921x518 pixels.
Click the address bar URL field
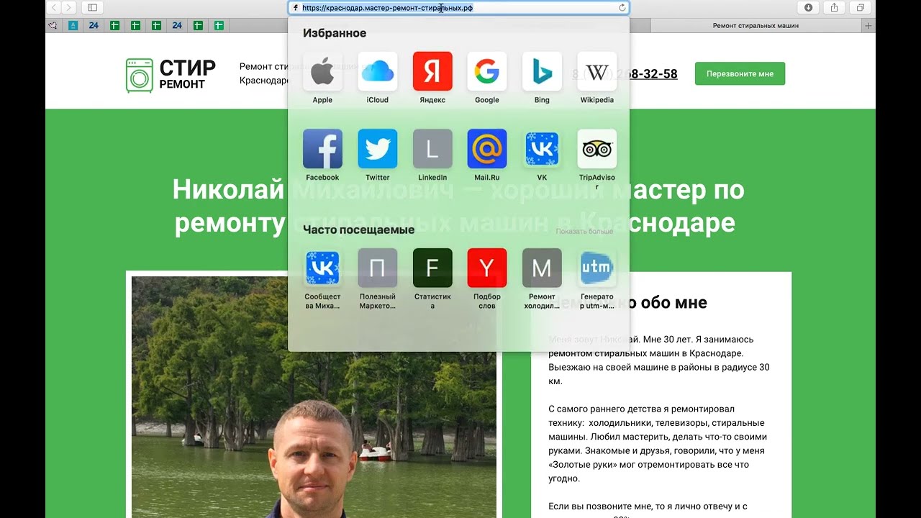pyautogui.click(x=458, y=8)
